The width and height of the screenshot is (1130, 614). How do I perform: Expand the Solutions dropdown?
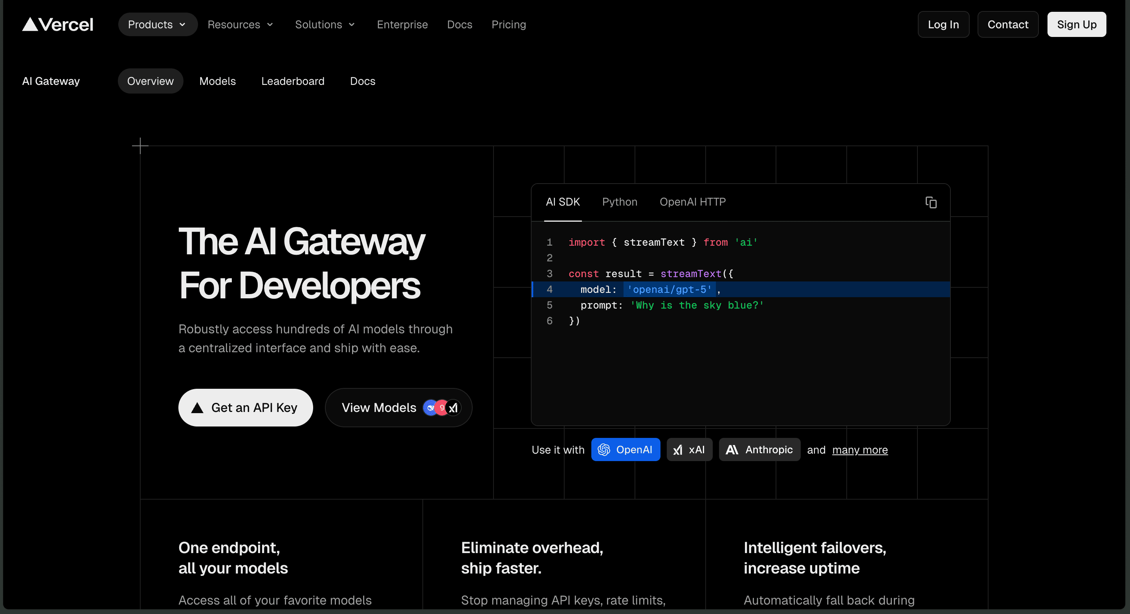325,25
